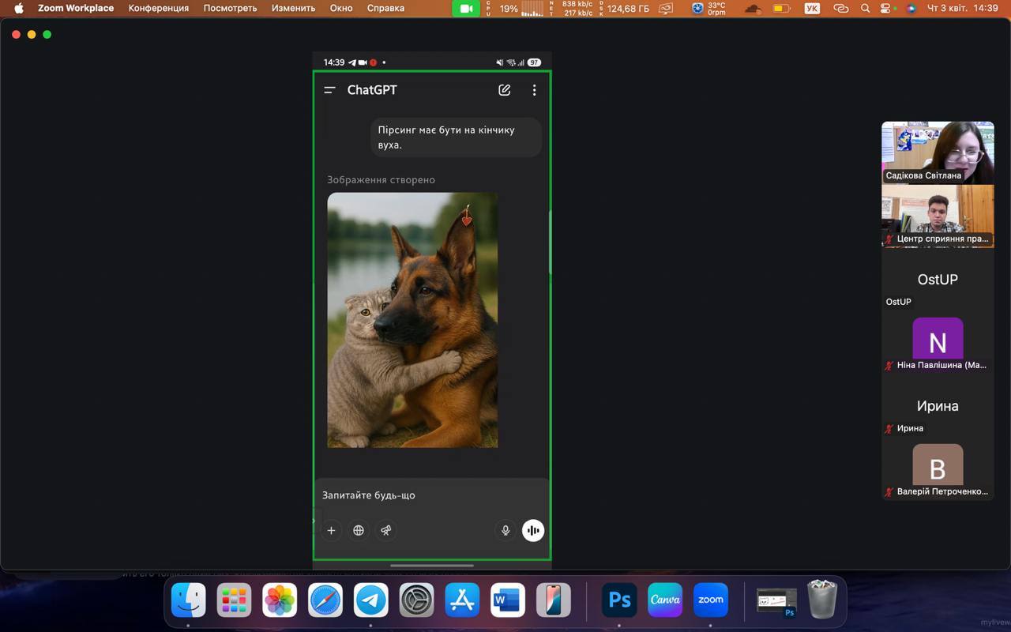Viewport: 1011px width, 632px height.
Task: Select Ніна Павлішина participant tile
Action: coord(938,344)
